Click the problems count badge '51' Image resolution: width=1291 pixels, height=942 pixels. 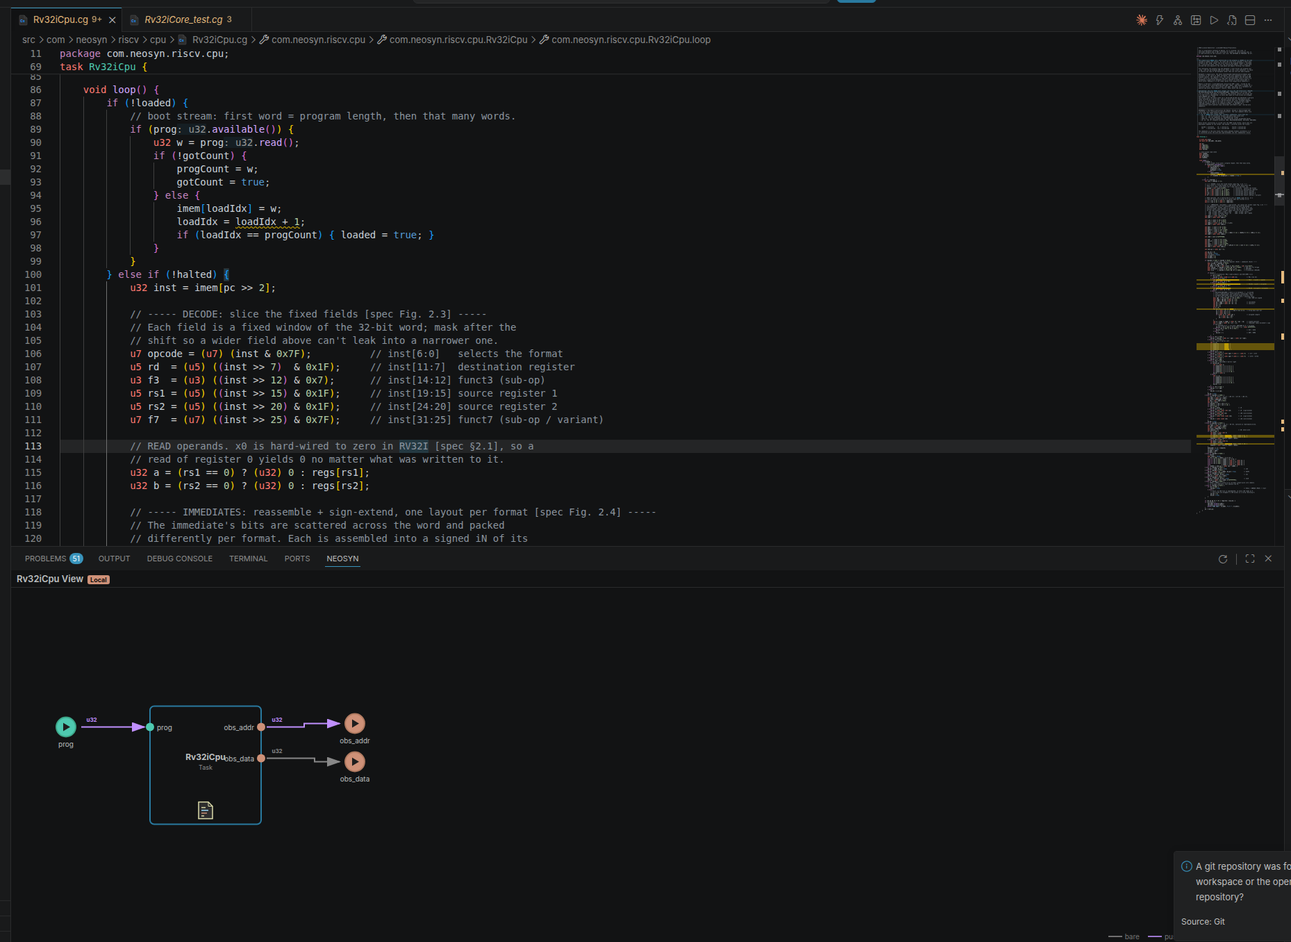pos(76,559)
